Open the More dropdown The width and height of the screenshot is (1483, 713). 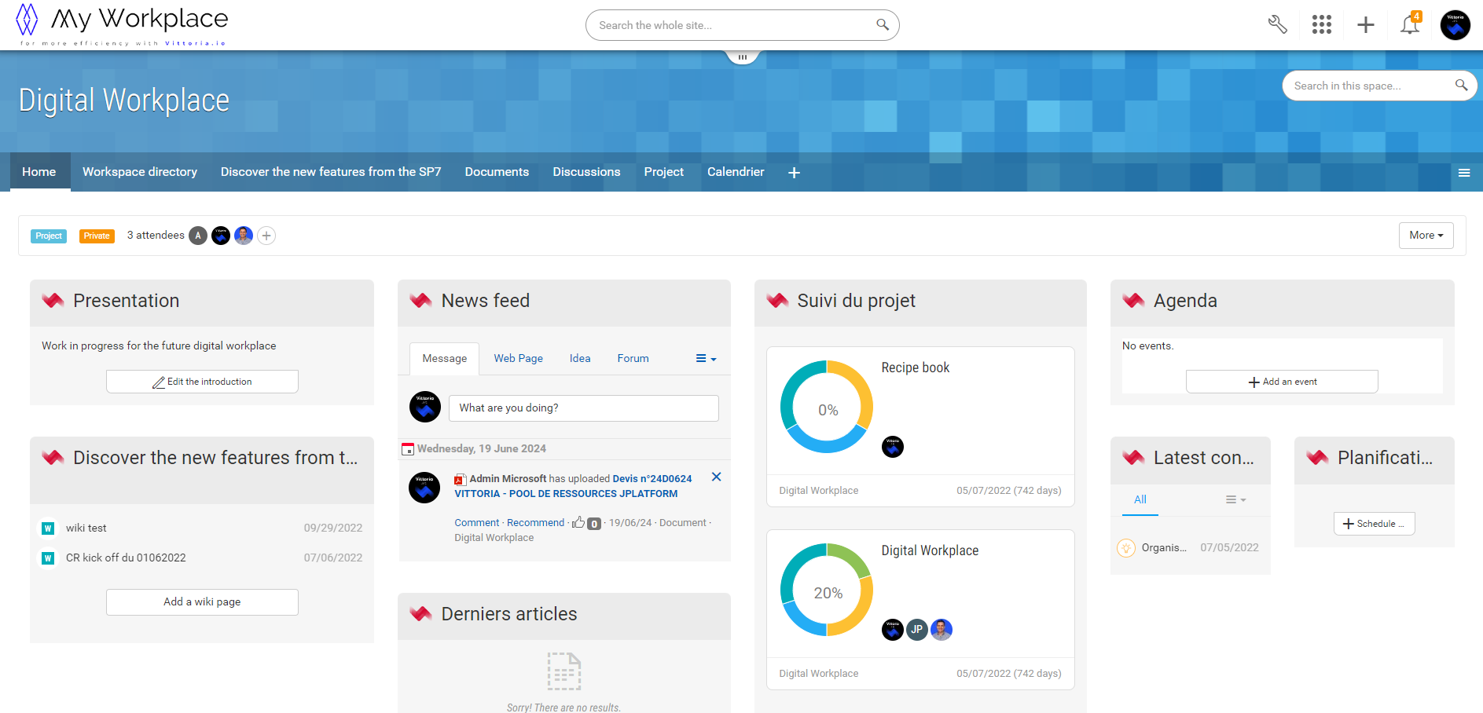1426,235
